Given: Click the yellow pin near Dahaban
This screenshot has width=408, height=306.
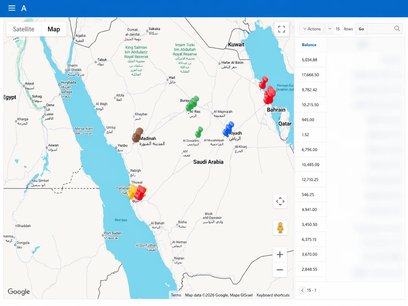Looking at the screenshot, I should 132,192.
